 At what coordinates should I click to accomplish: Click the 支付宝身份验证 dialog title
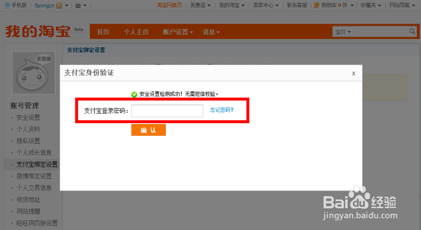(89, 73)
